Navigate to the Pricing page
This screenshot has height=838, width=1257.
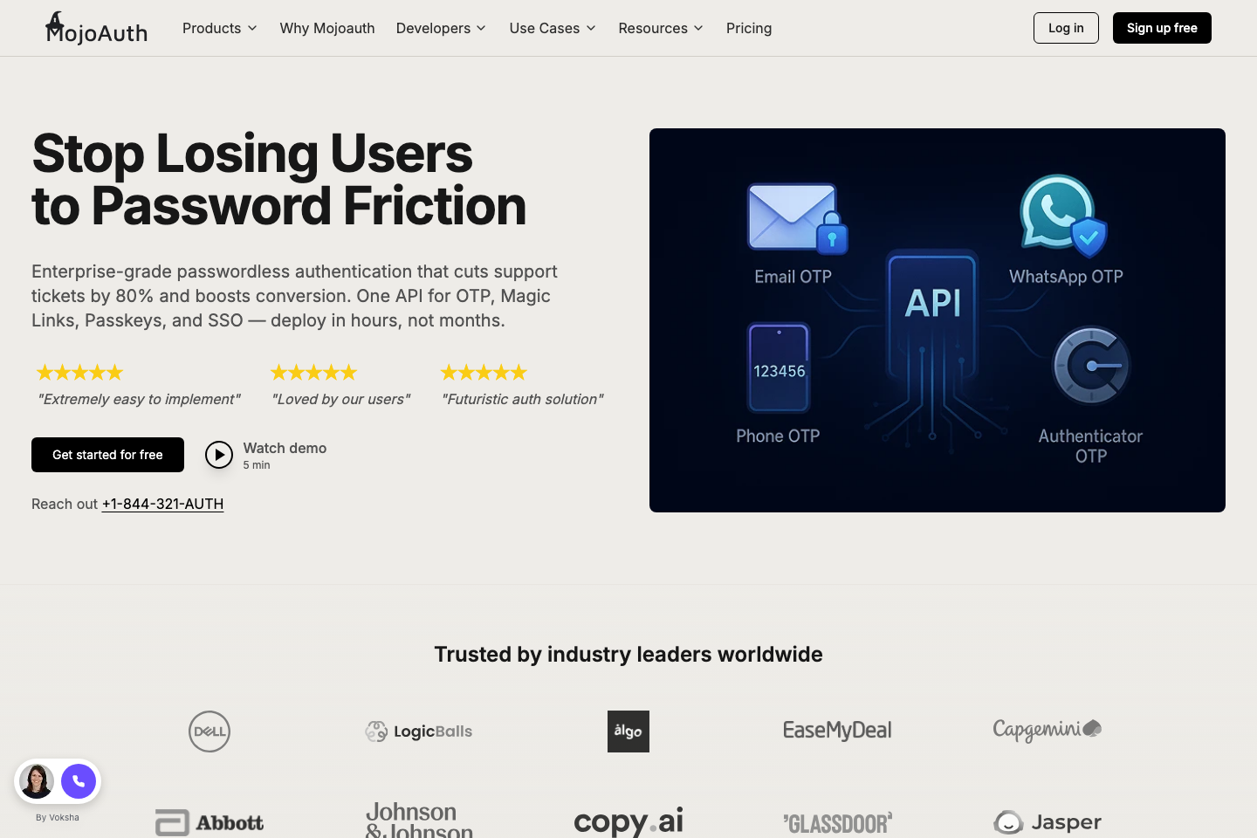click(748, 28)
